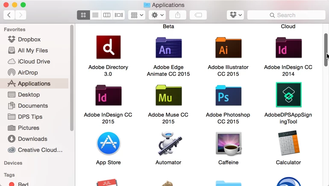This screenshot has width=329, height=186.
Task: Click the Devices section header
Action: [13, 163]
